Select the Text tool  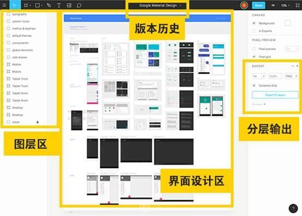59,5
